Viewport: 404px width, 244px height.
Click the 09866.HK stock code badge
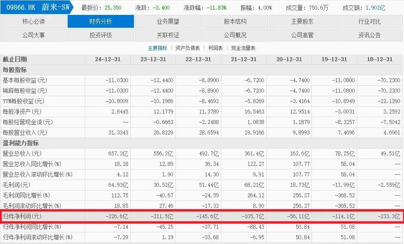point(21,7)
